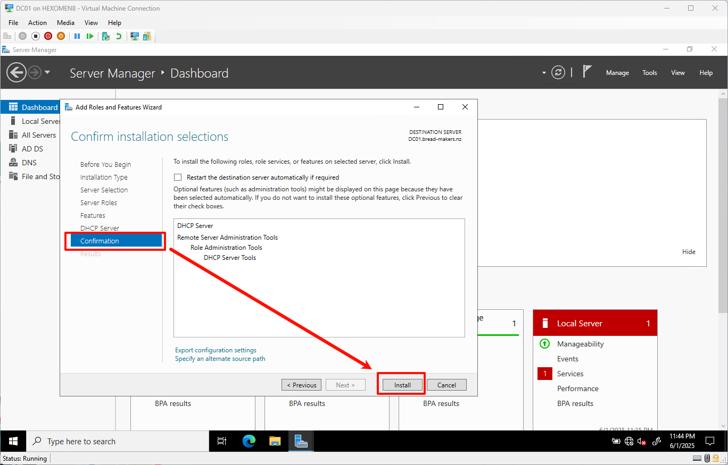728x465 pixels.
Task: Check the automatic restart checkbox in the wizard
Action: (178, 177)
